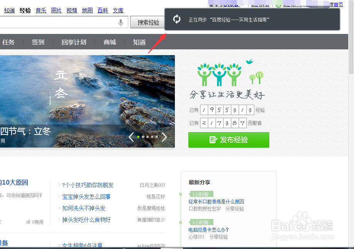Click the 正在同步 notification popup
The width and height of the screenshot is (354, 249).
click(252, 19)
